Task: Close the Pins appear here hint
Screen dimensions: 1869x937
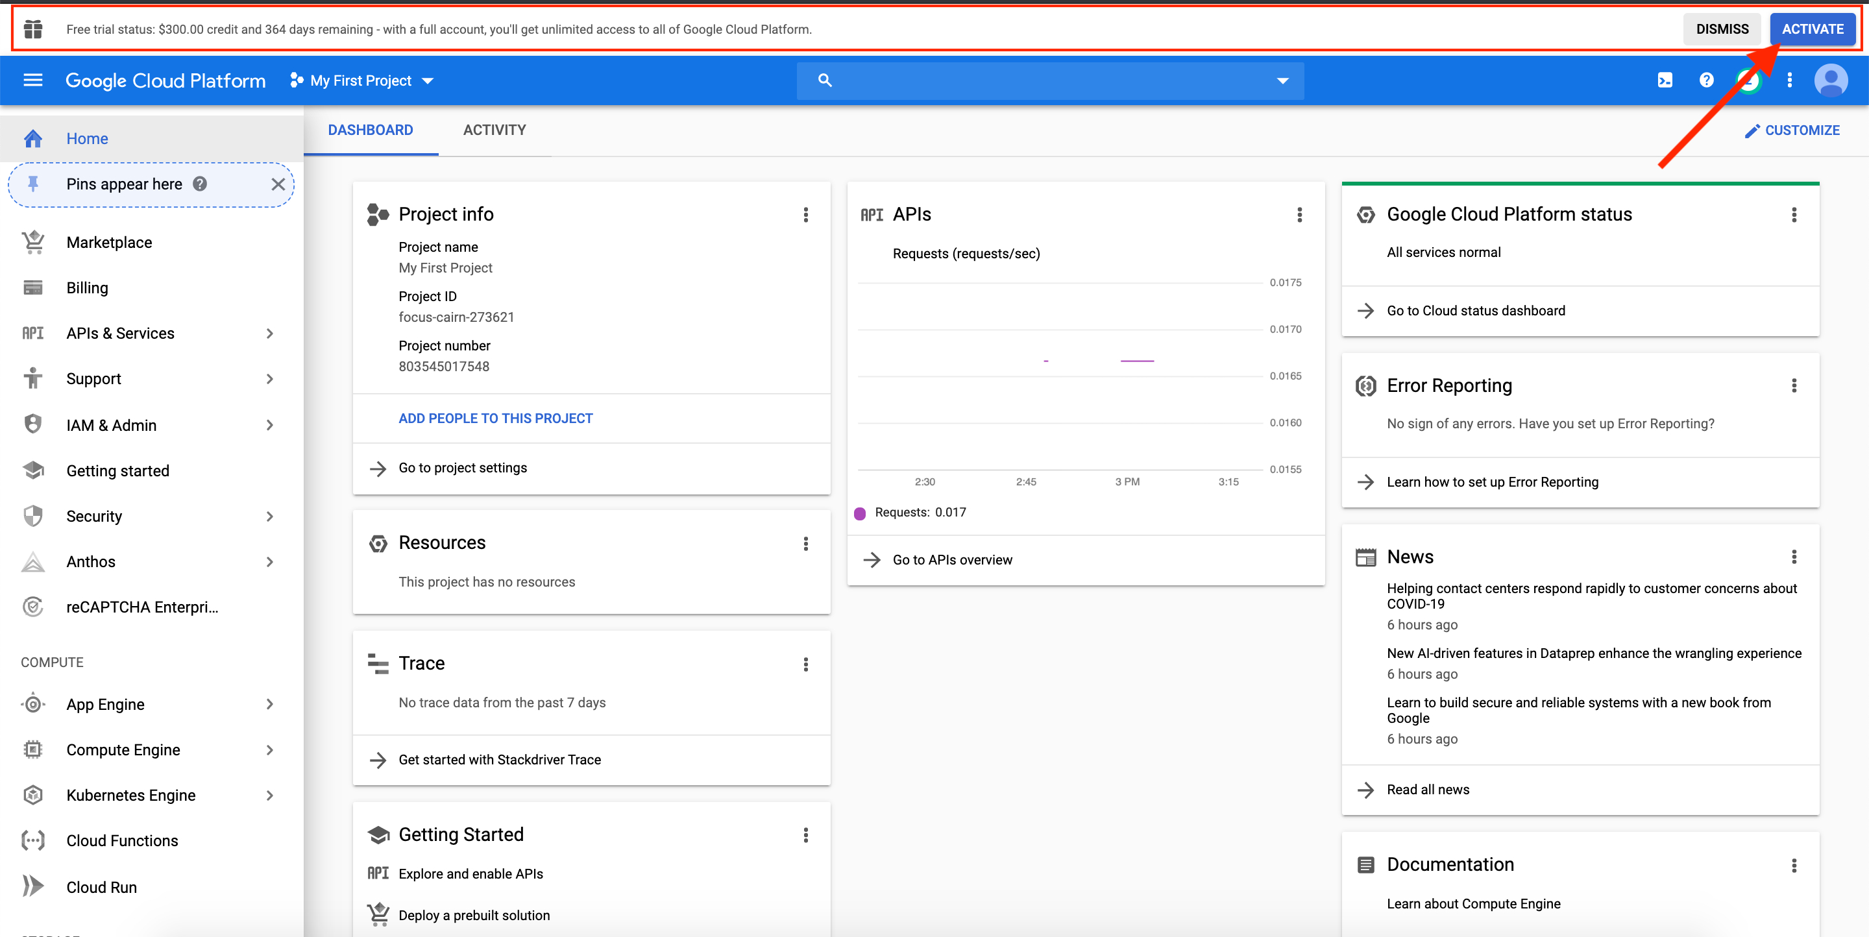Action: (x=278, y=184)
